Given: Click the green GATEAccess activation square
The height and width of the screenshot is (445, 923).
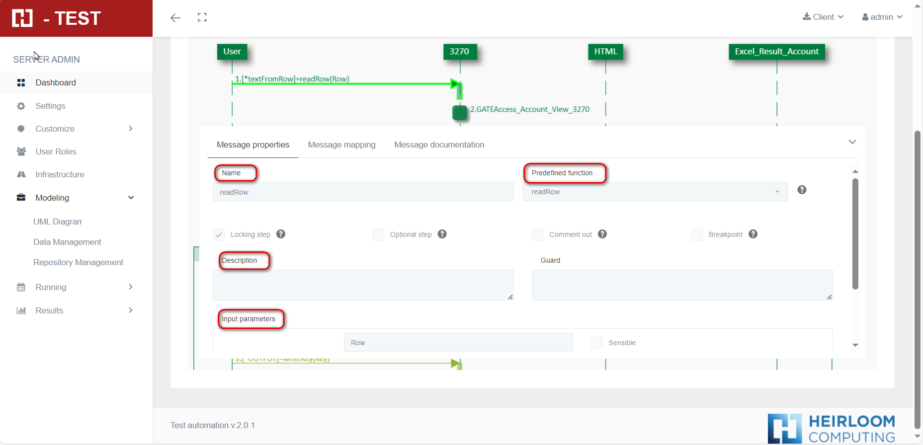Looking at the screenshot, I should coord(460,113).
